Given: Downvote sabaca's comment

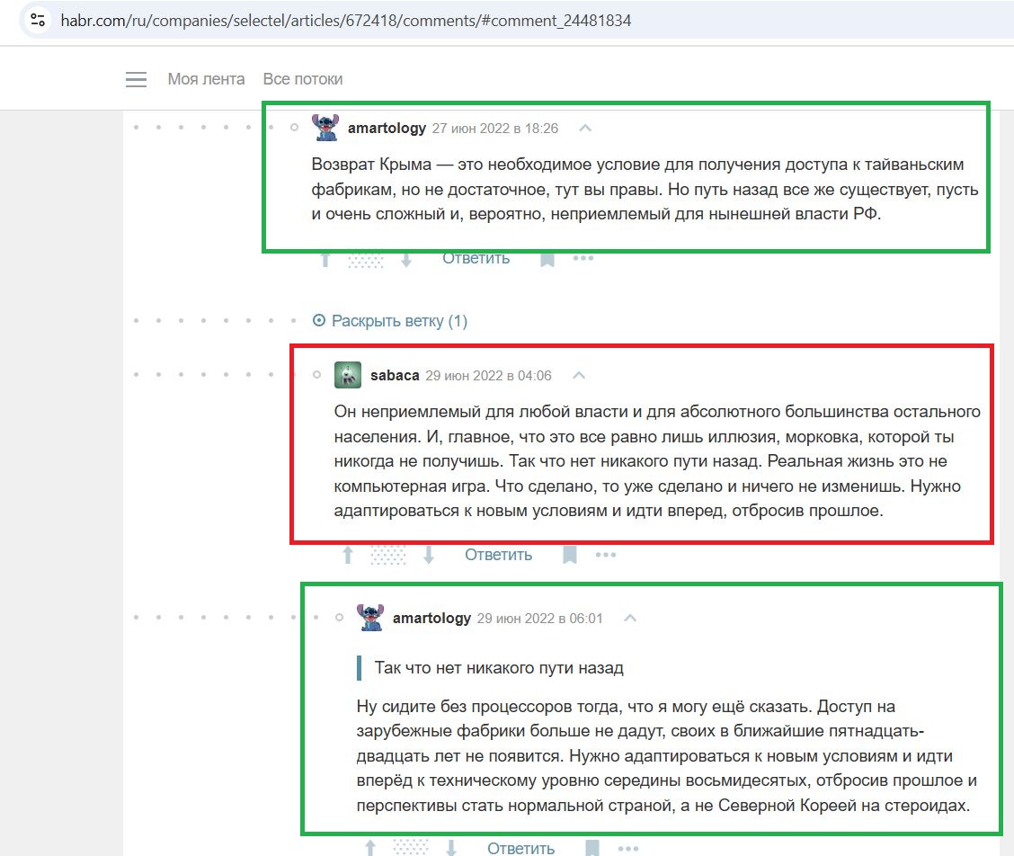Looking at the screenshot, I should [428, 555].
